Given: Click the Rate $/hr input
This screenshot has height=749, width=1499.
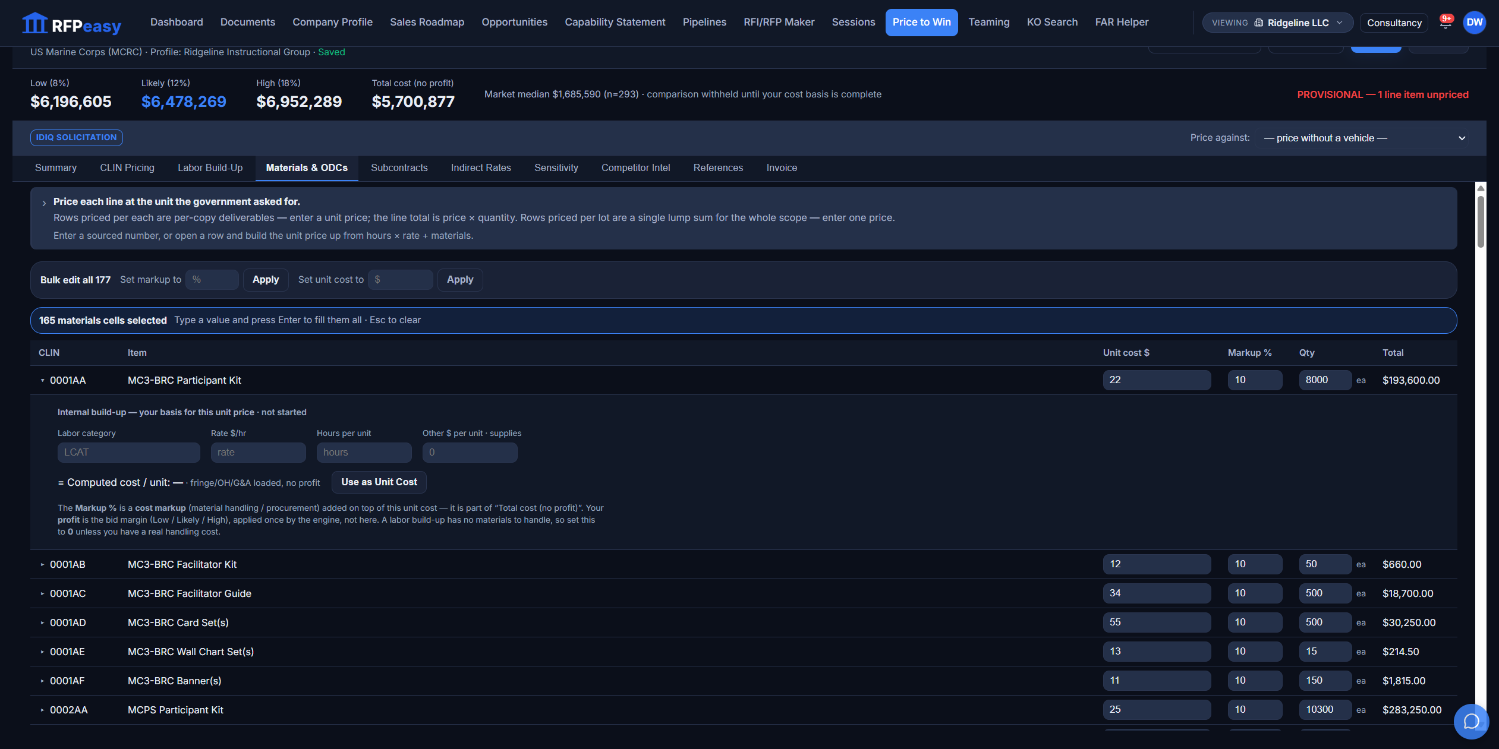Looking at the screenshot, I should (x=259, y=453).
